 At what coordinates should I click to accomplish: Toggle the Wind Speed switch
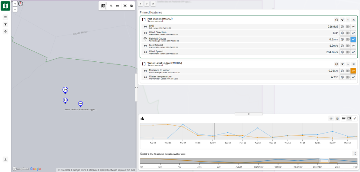click(347, 52)
